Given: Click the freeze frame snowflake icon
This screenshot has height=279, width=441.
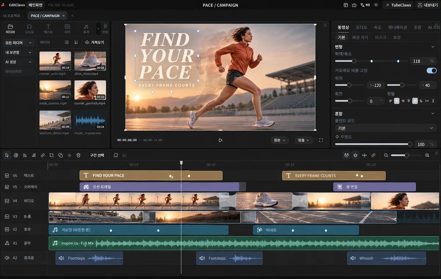Looking at the screenshot, I should [x=69, y=155].
